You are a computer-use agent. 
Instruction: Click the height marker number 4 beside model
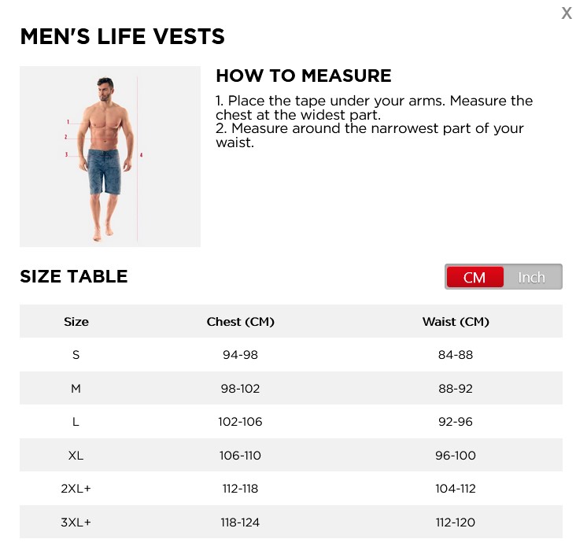[141, 155]
